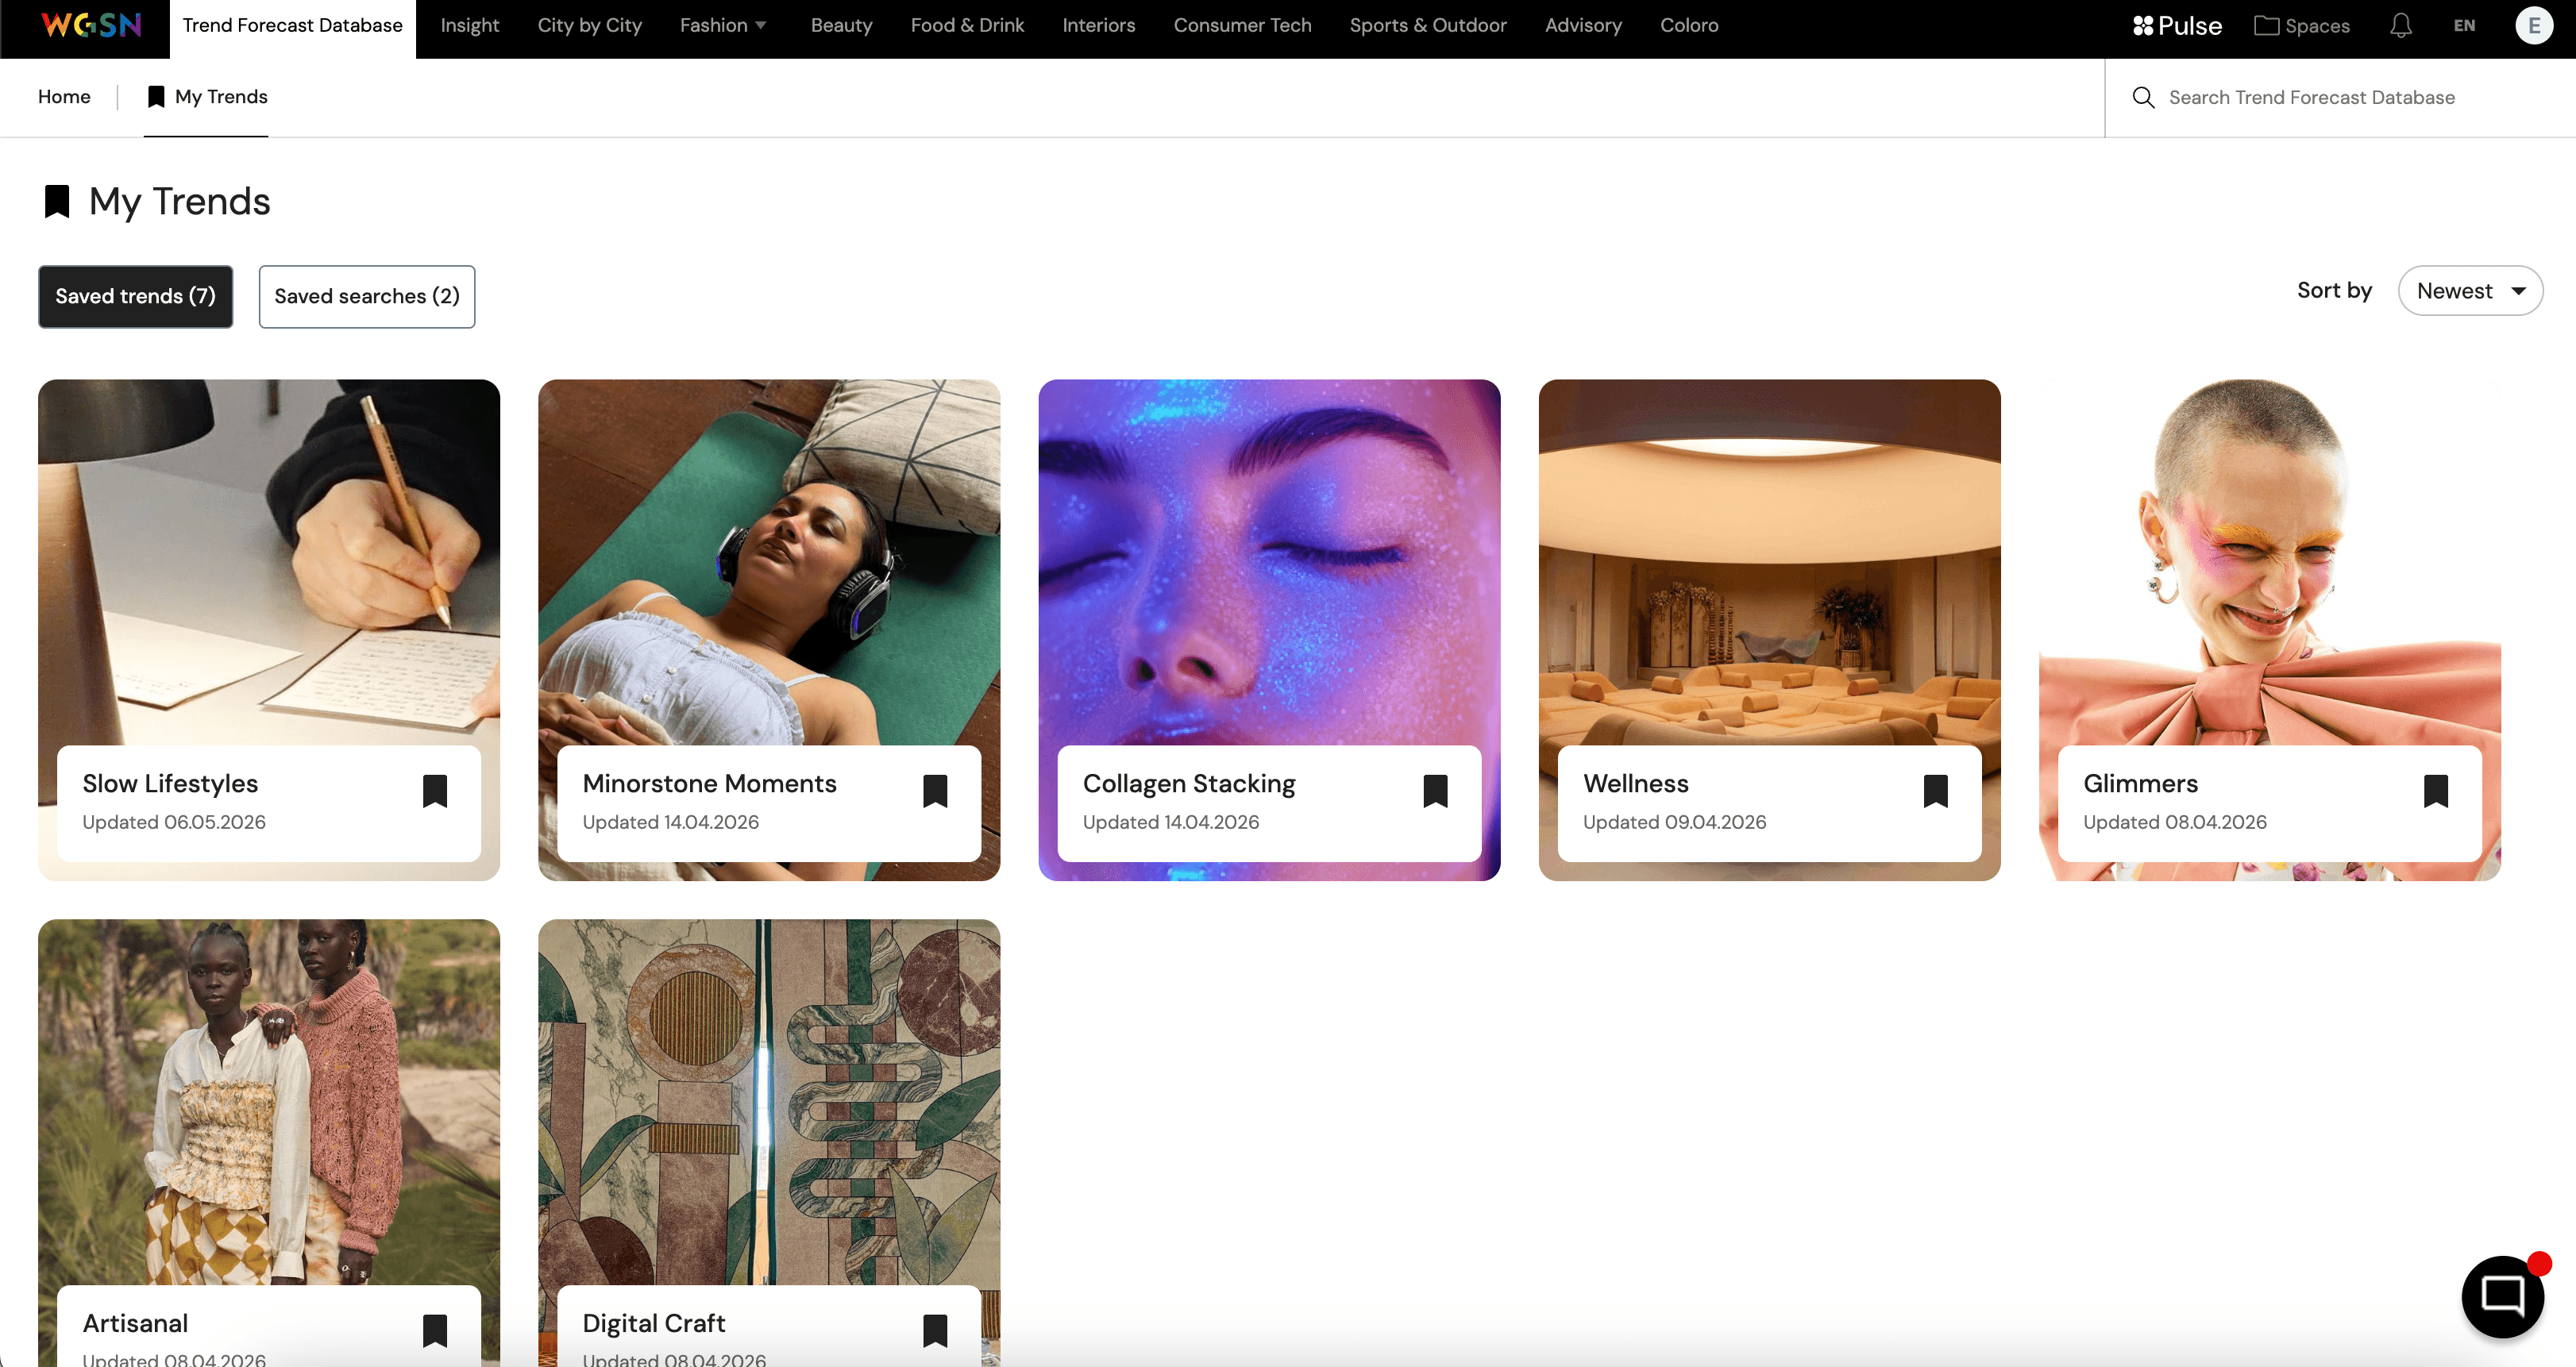This screenshot has height=1367, width=2576.
Task: Click the Minorstone Moments title
Action: tap(709, 784)
